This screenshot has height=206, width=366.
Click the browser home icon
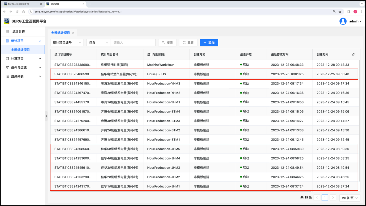tap(23, 12)
